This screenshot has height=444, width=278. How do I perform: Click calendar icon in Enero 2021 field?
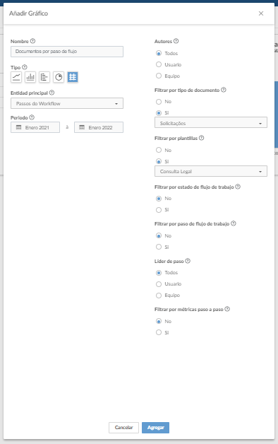tap(18, 127)
